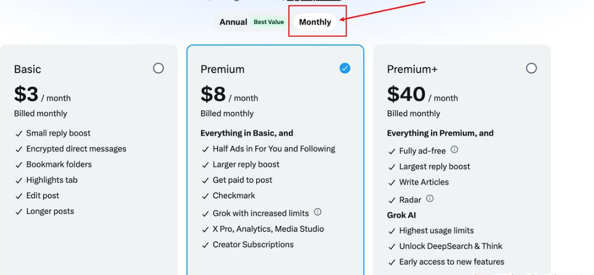
Task: Click the Encrypted direct messages feature
Action: point(76,148)
